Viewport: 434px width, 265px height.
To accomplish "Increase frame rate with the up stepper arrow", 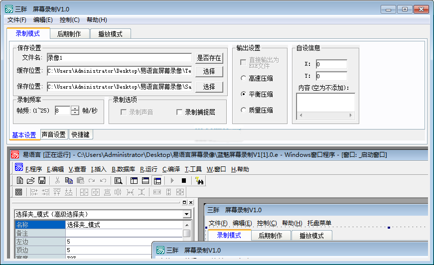I will tap(75, 108).
